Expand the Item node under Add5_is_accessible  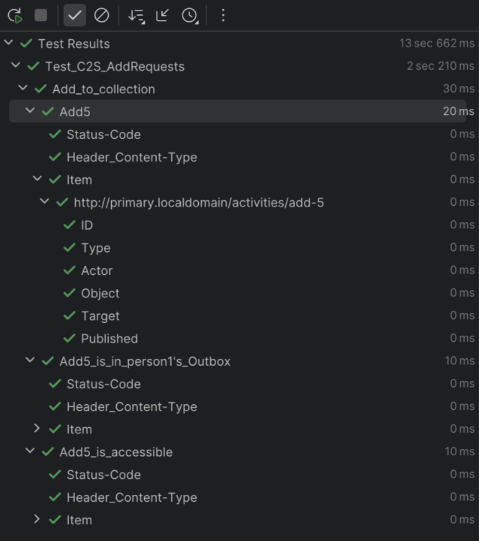pos(37,519)
